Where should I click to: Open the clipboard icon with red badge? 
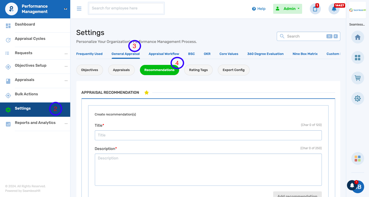315,9
